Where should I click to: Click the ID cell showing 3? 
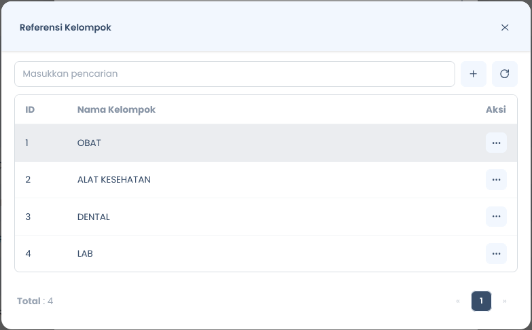[x=28, y=217]
